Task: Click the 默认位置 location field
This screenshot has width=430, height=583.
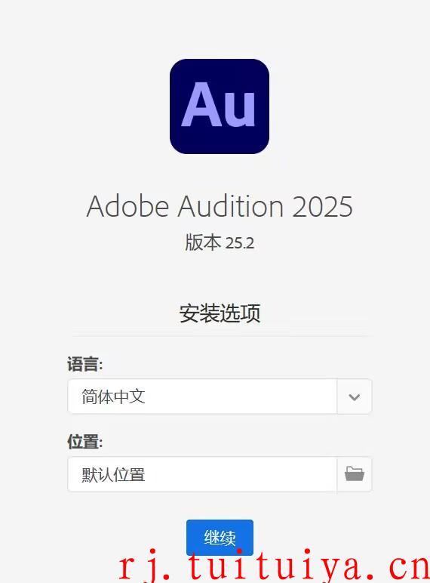Action: (x=202, y=474)
